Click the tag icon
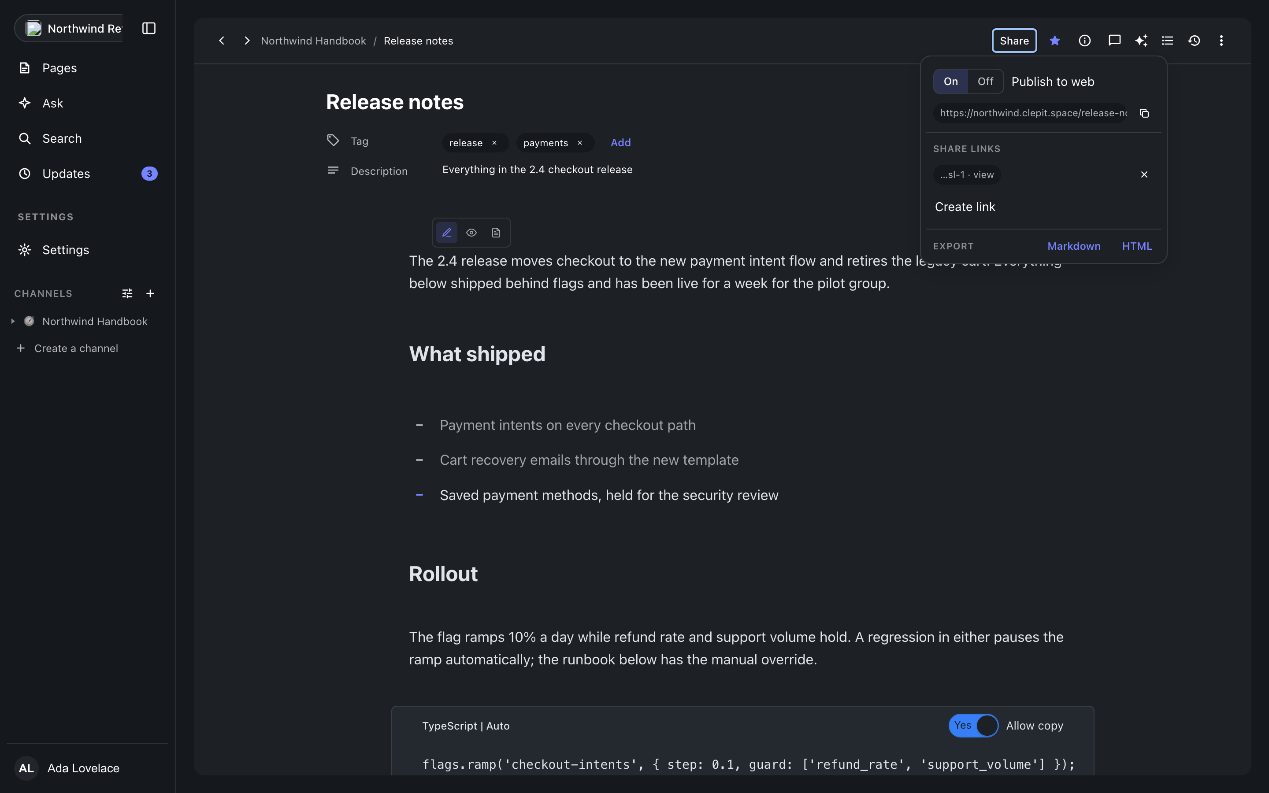Image resolution: width=1269 pixels, height=793 pixels. (x=333, y=141)
